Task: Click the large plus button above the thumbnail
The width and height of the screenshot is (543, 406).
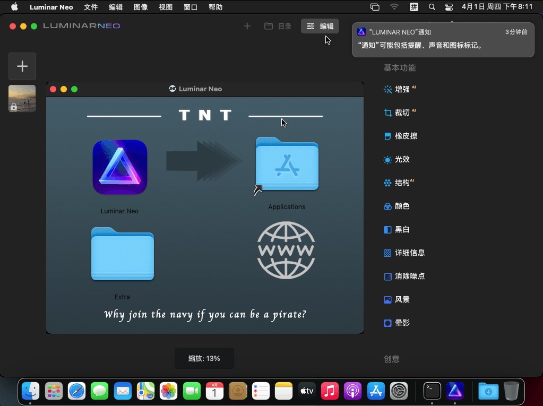Action: [22, 66]
